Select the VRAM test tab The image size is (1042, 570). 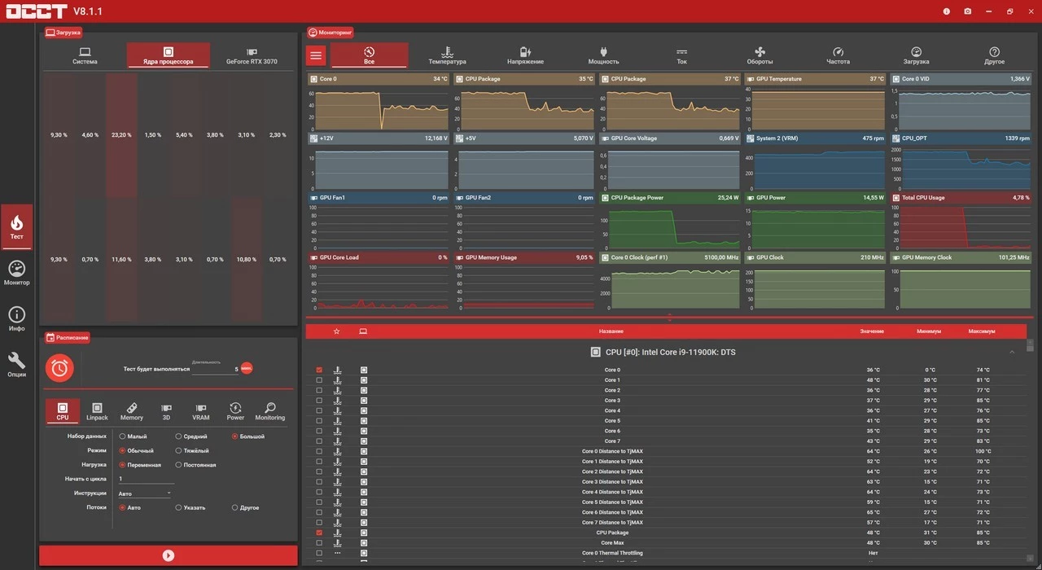201,411
